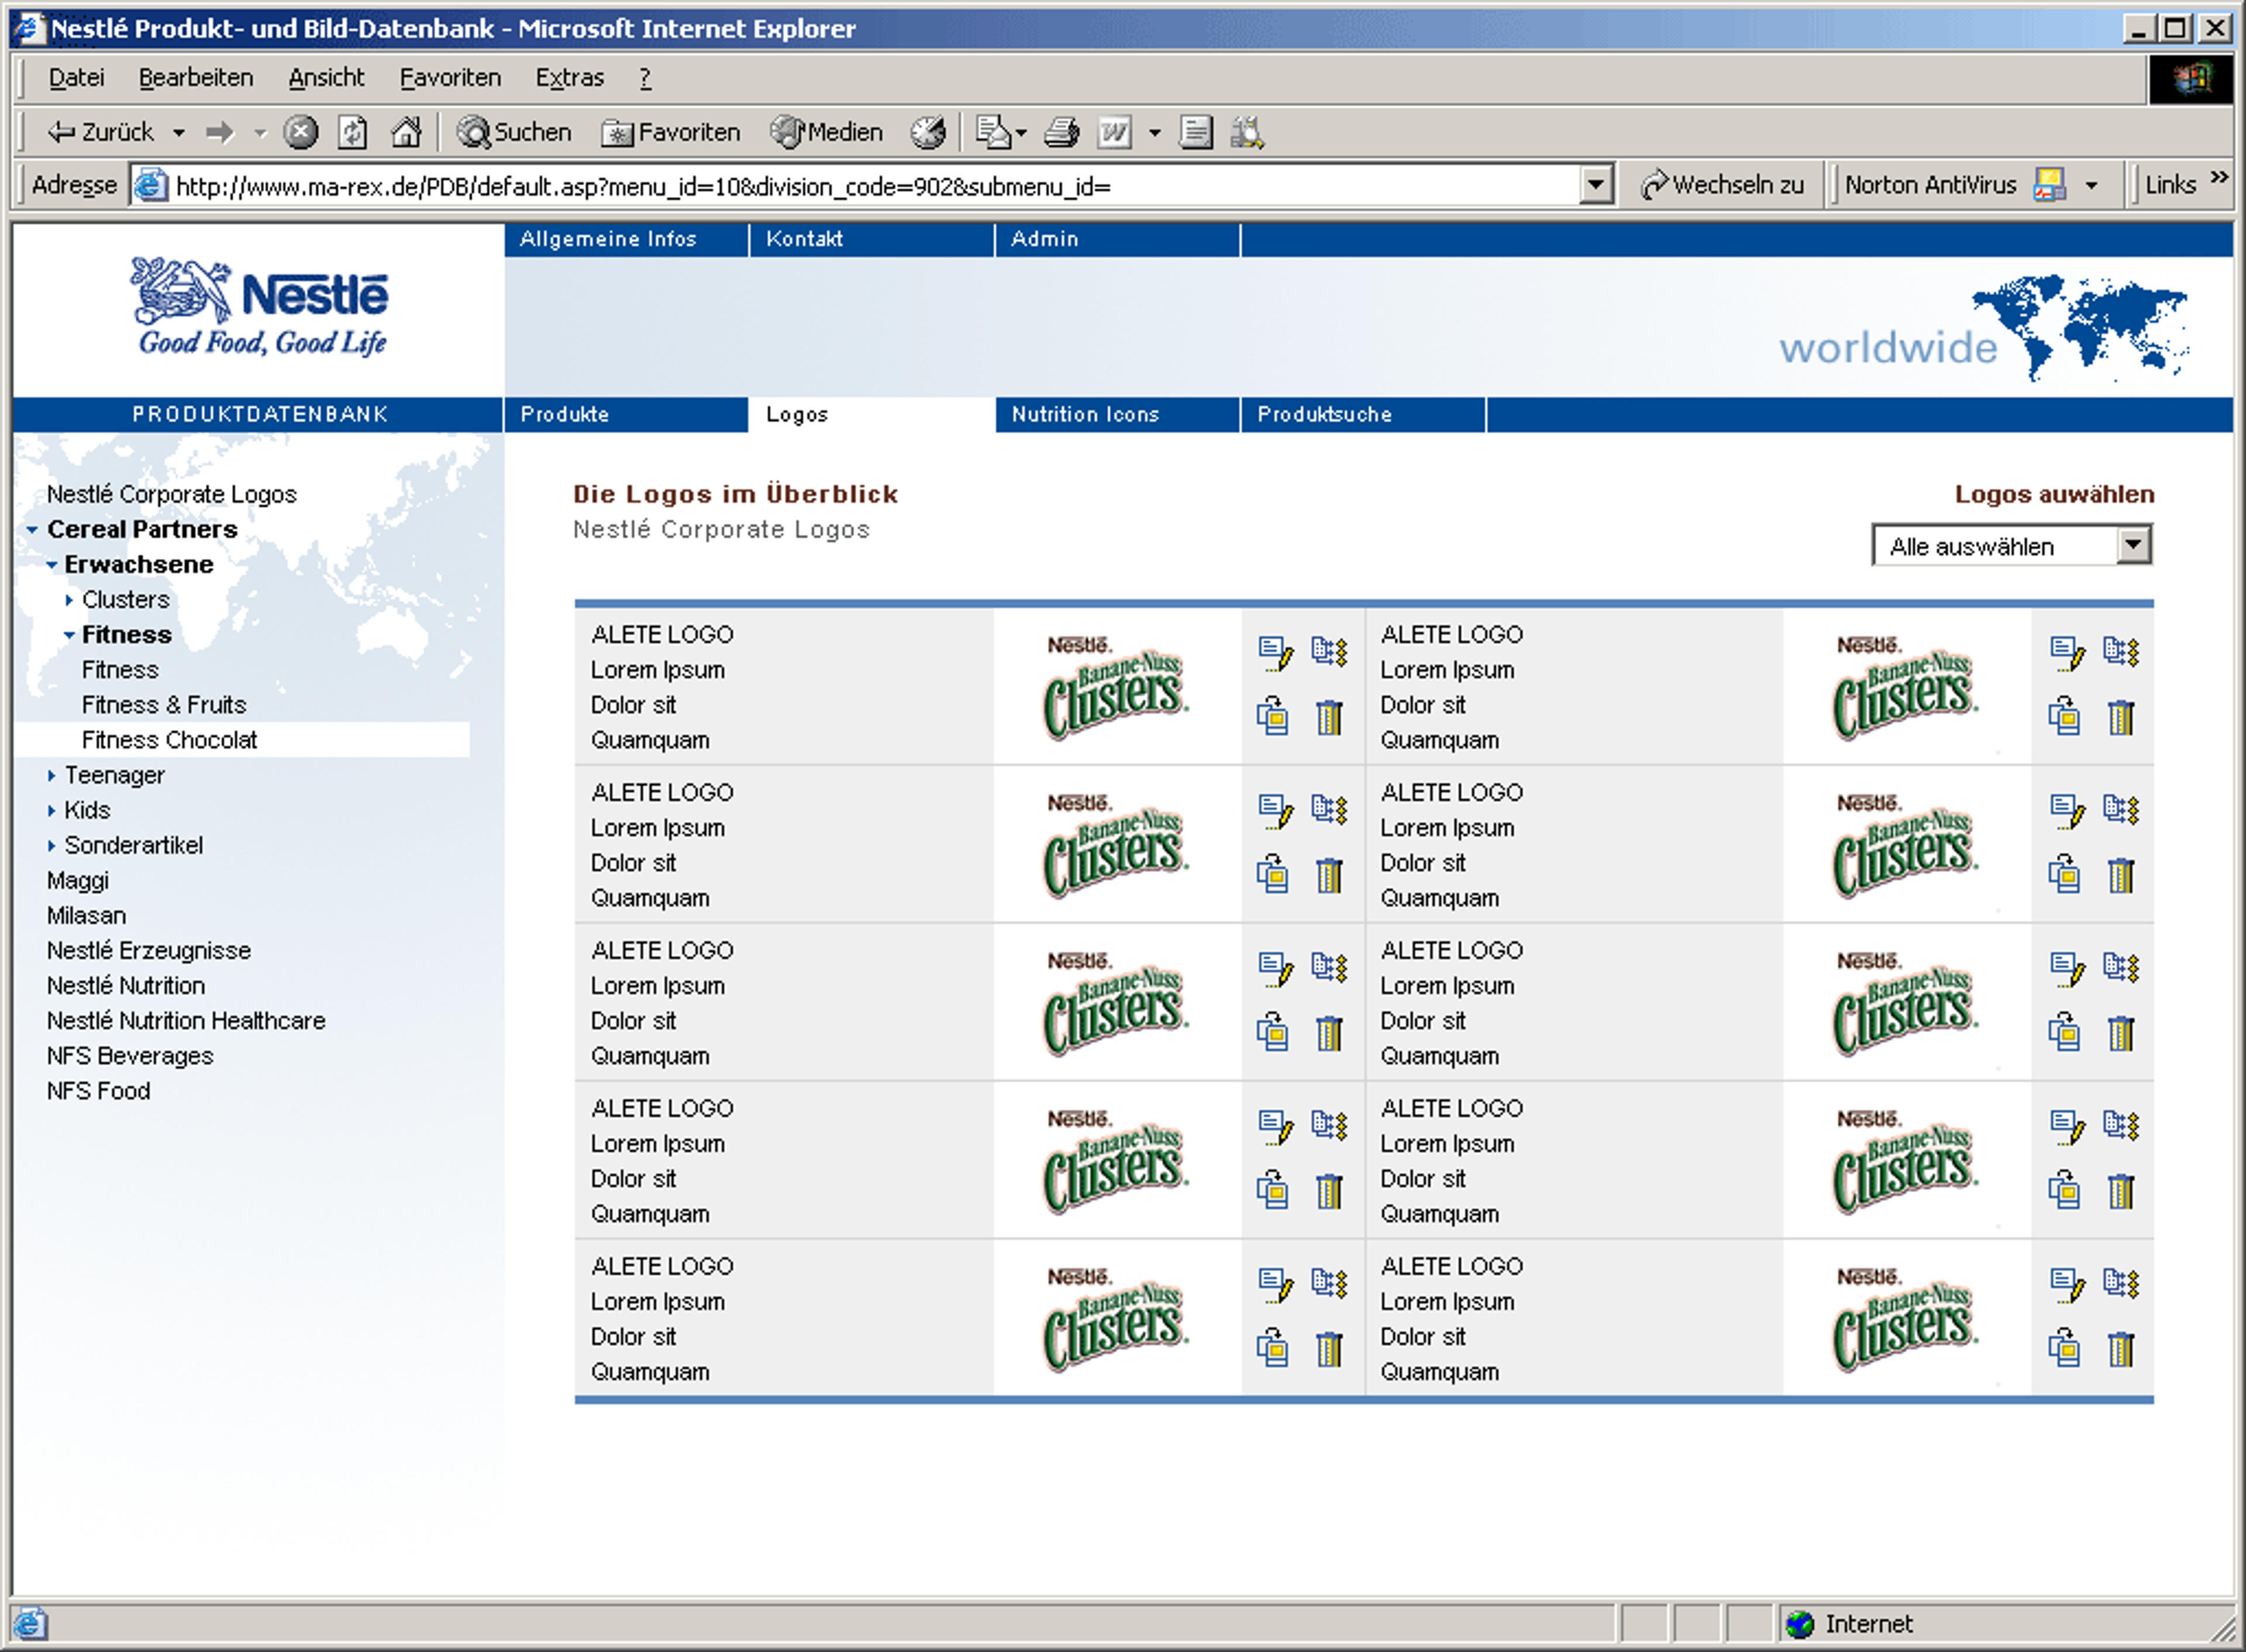Delete the top-right logo entry with the trash icon
The width and height of the screenshot is (2246, 1652).
[x=2121, y=717]
